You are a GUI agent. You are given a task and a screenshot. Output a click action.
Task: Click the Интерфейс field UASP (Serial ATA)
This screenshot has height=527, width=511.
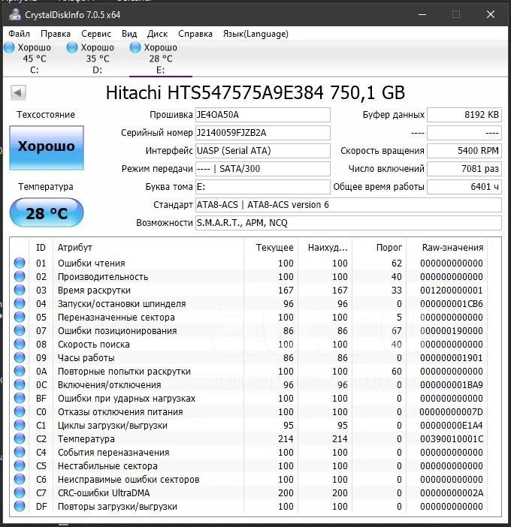point(263,151)
